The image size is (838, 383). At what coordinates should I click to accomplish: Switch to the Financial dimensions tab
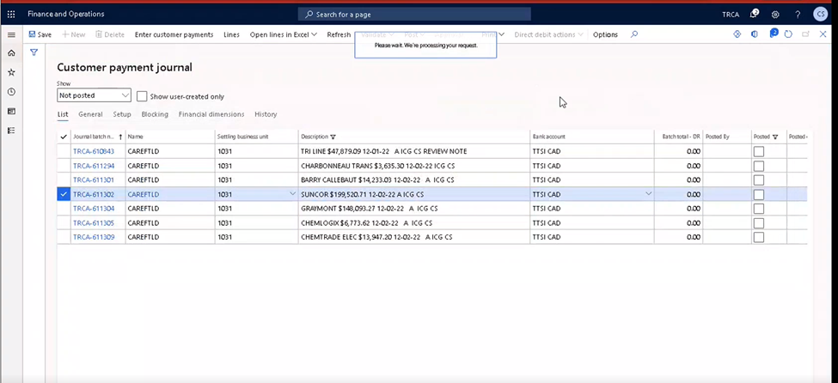pos(211,114)
